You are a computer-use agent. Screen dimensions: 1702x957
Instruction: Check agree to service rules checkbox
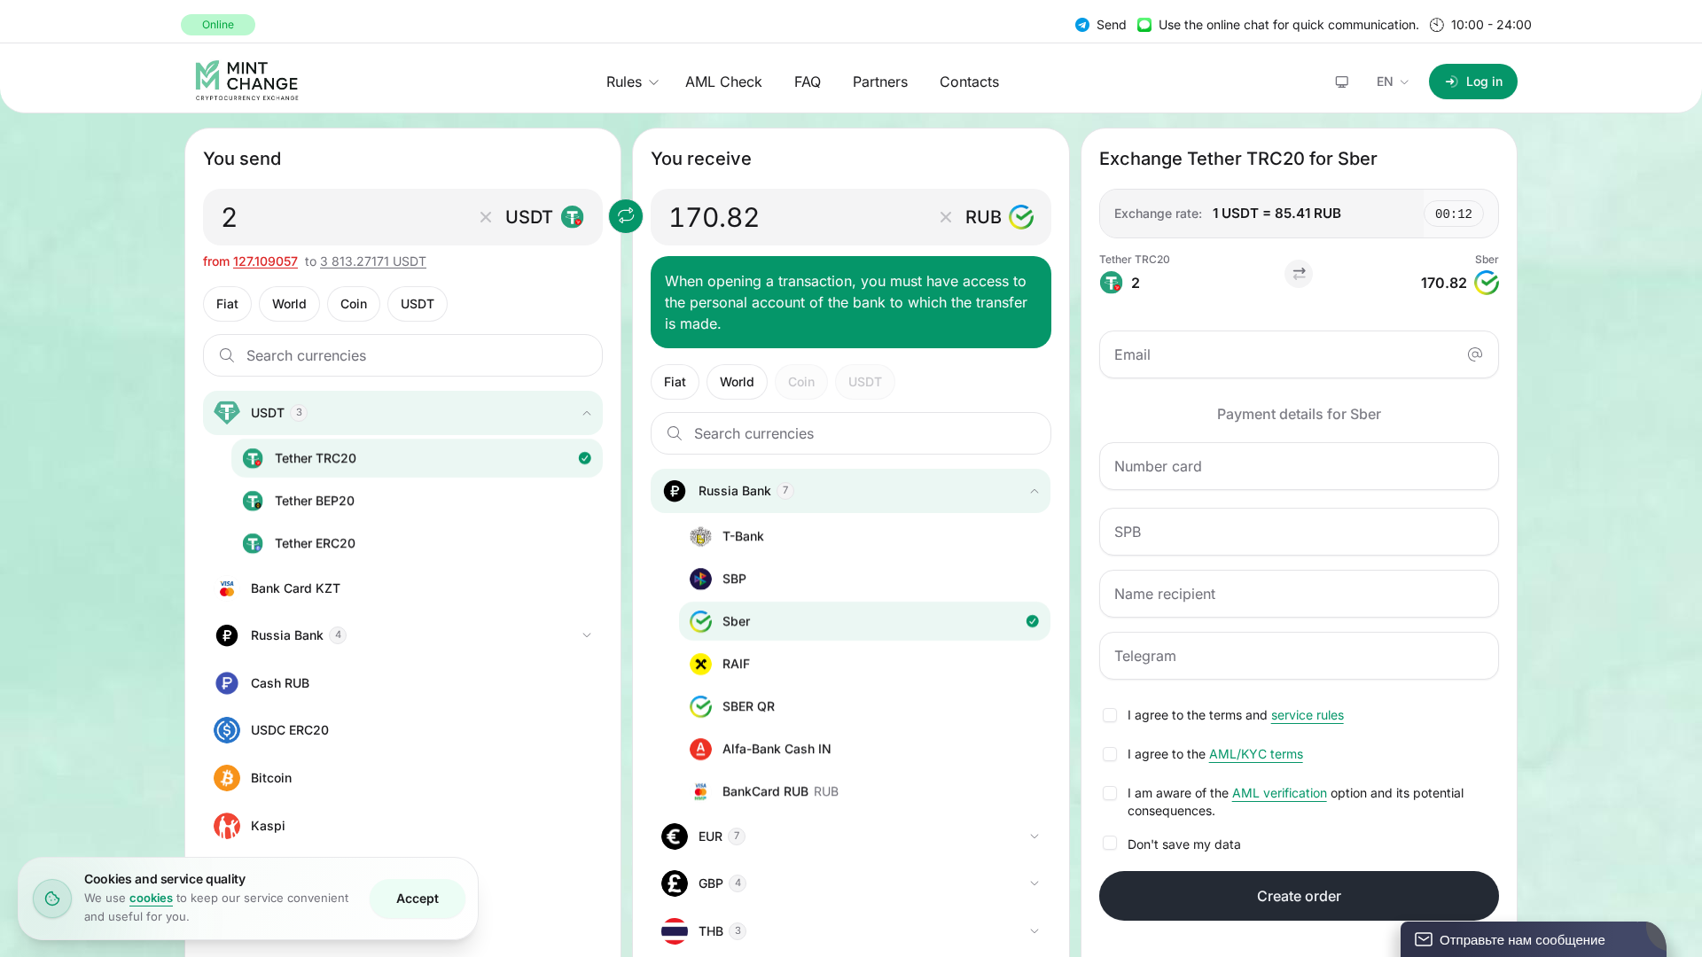[1110, 715]
